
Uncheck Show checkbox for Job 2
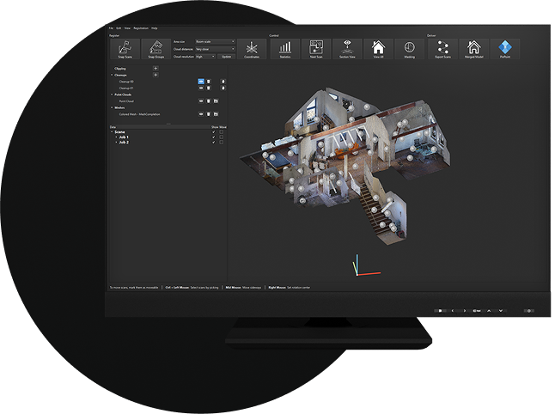pos(213,141)
